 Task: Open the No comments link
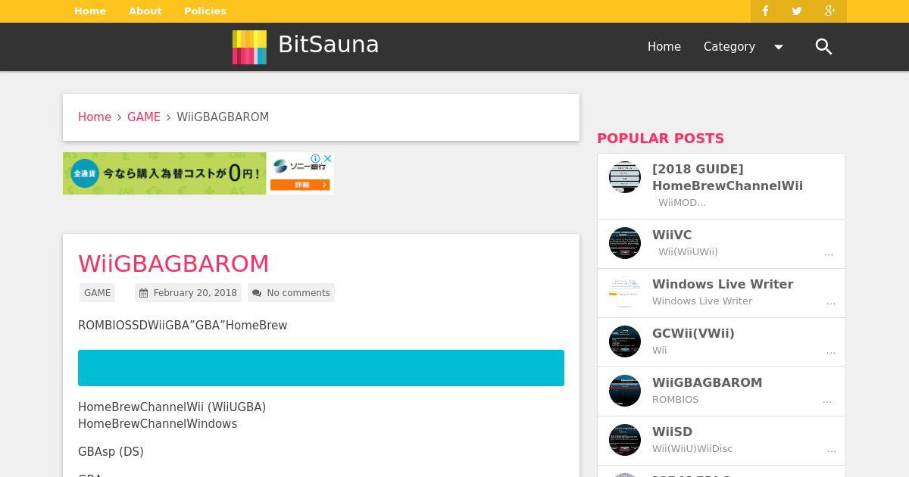point(298,293)
